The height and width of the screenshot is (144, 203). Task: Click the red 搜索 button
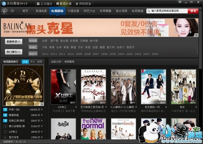(193, 11)
